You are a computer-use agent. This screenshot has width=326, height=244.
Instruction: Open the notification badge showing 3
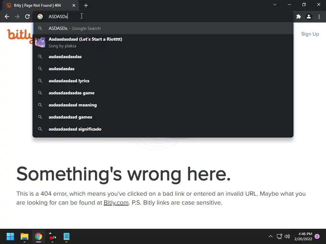click(x=317, y=236)
